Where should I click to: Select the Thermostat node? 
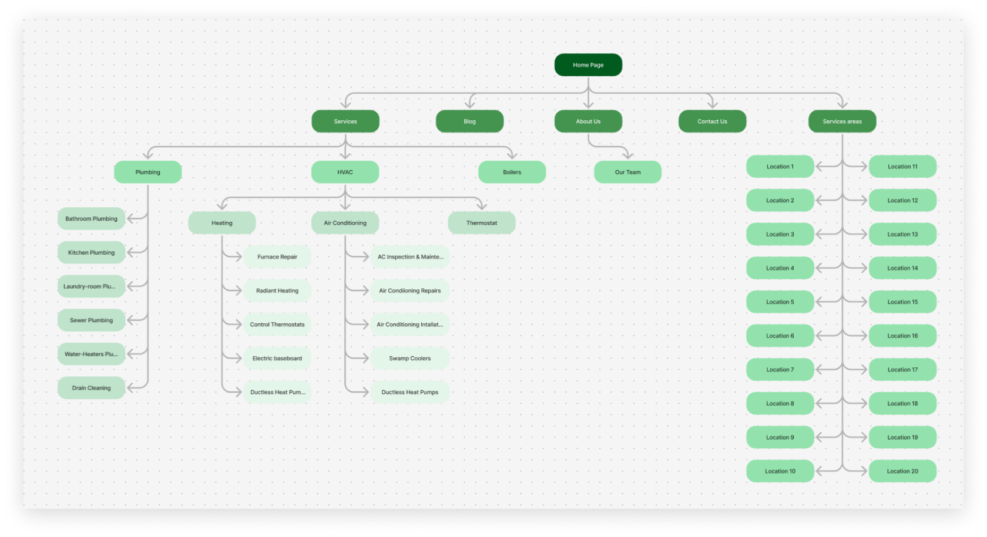481,223
